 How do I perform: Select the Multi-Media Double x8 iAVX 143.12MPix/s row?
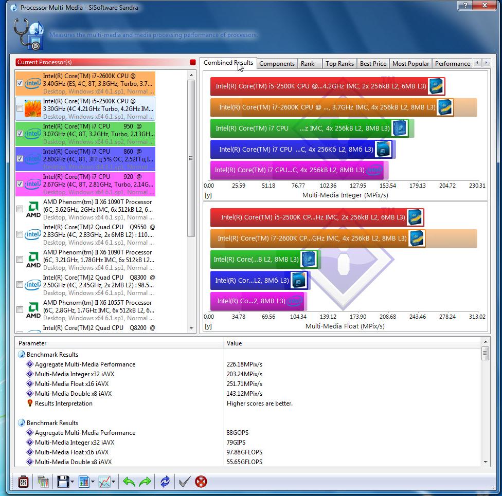click(x=248, y=393)
